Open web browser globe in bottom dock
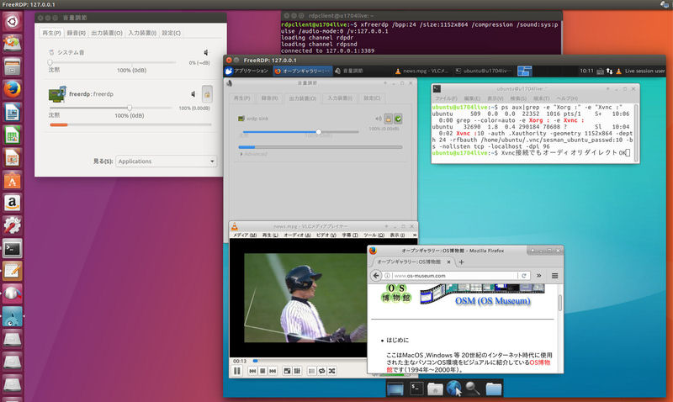This screenshot has height=402, width=673. click(x=453, y=389)
